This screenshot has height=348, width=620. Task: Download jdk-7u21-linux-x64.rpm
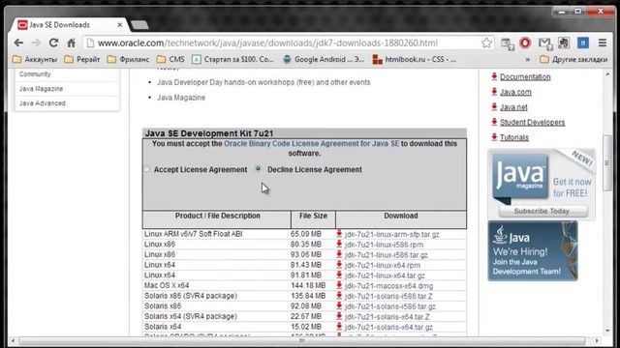pyautogui.click(x=383, y=265)
